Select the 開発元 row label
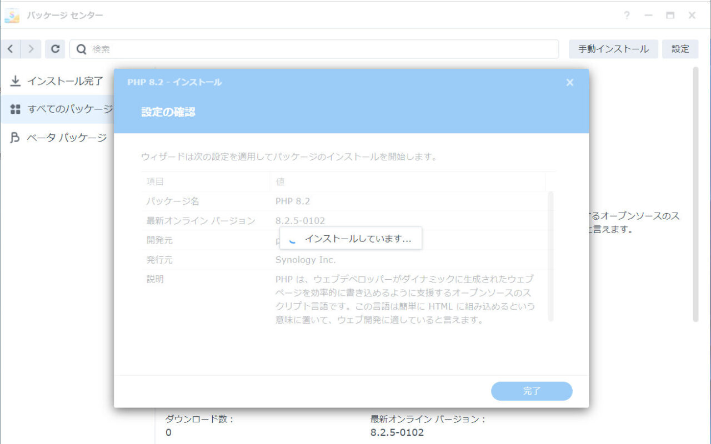The height and width of the screenshot is (444, 711). pos(159,240)
